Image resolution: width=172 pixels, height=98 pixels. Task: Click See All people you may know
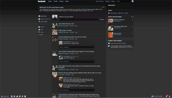(x=132, y=17)
